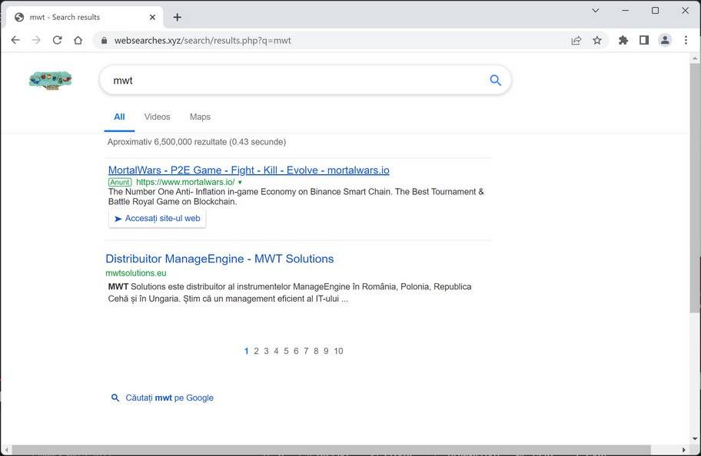Image resolution: width=701 pixels, height=456 pixels.
Task: Go to results page 2
Action: 257,351
